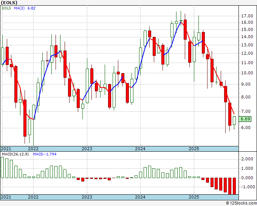The image size is (257, 206).
Task: Click the MA(3) indicator label
Action: click(19, 8)
